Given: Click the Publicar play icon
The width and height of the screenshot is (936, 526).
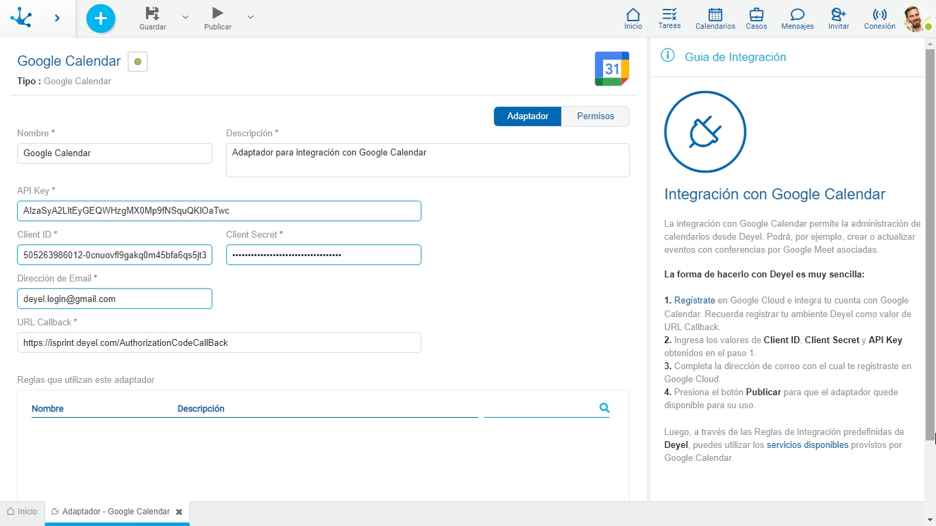Looking at the screenshot, I should point(217,13).
